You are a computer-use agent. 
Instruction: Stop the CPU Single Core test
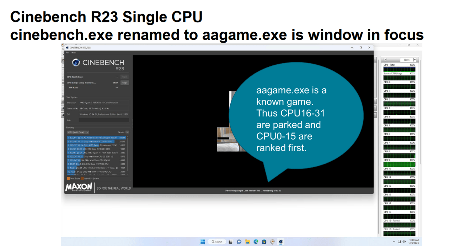pos(124,83)
